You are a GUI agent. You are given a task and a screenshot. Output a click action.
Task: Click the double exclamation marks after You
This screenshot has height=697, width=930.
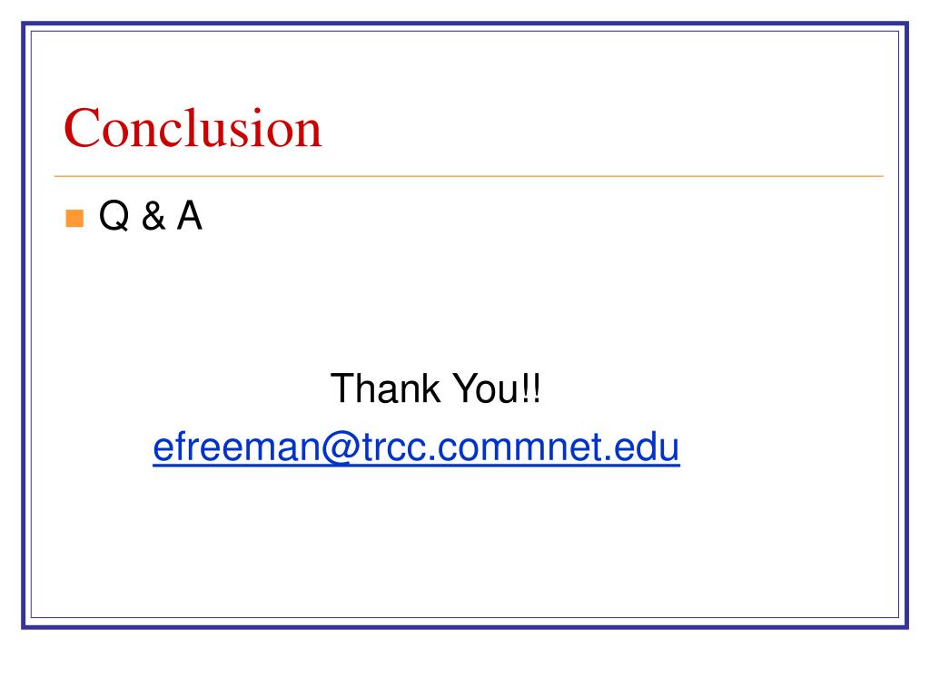530,388
